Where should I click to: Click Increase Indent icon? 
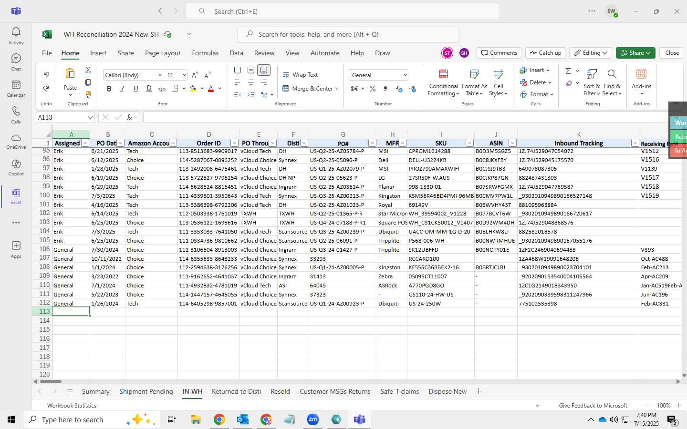pyautogui.click(x=251, y=95)
